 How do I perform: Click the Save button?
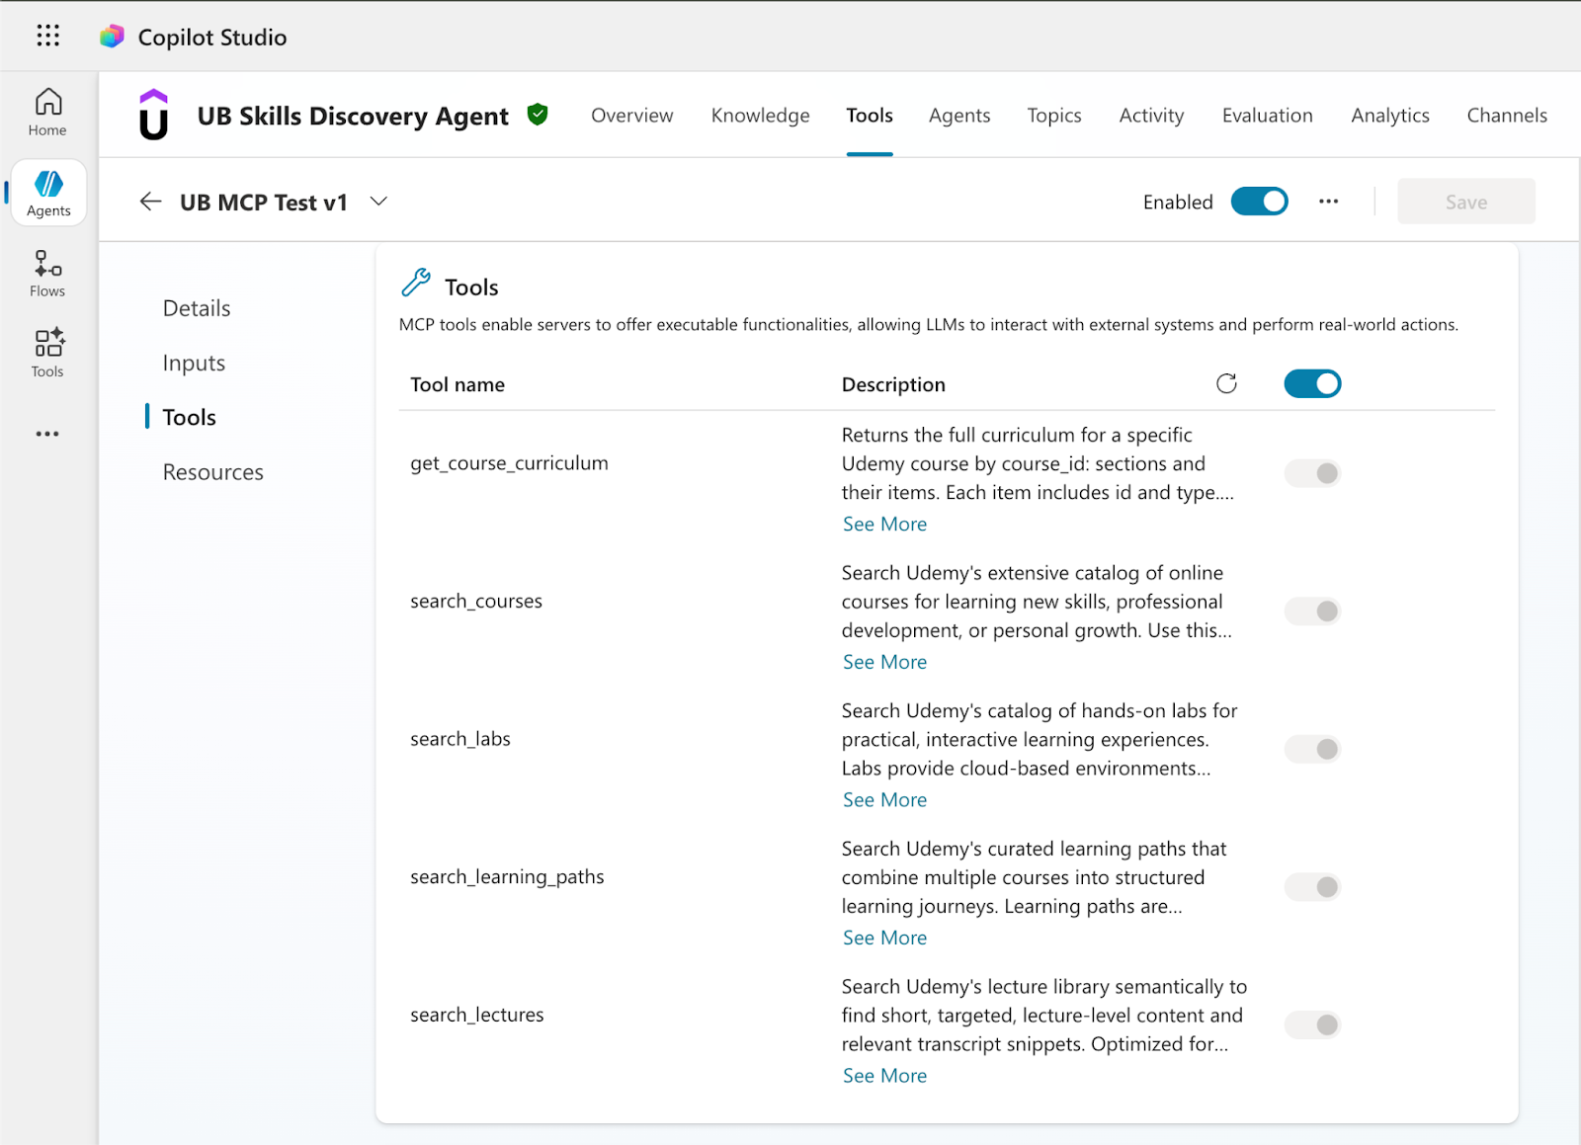[x=1466, y=202]
